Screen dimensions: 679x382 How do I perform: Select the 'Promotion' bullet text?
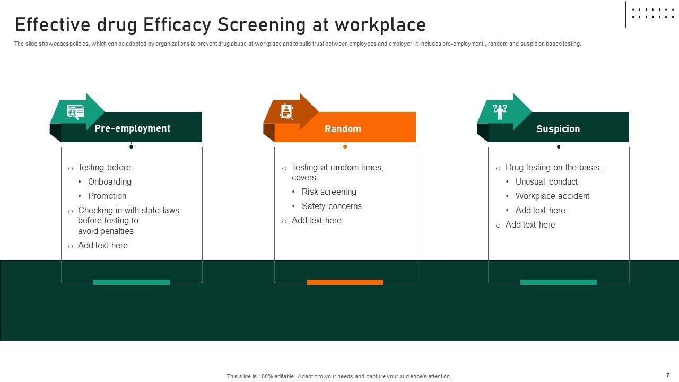(107, 196)
